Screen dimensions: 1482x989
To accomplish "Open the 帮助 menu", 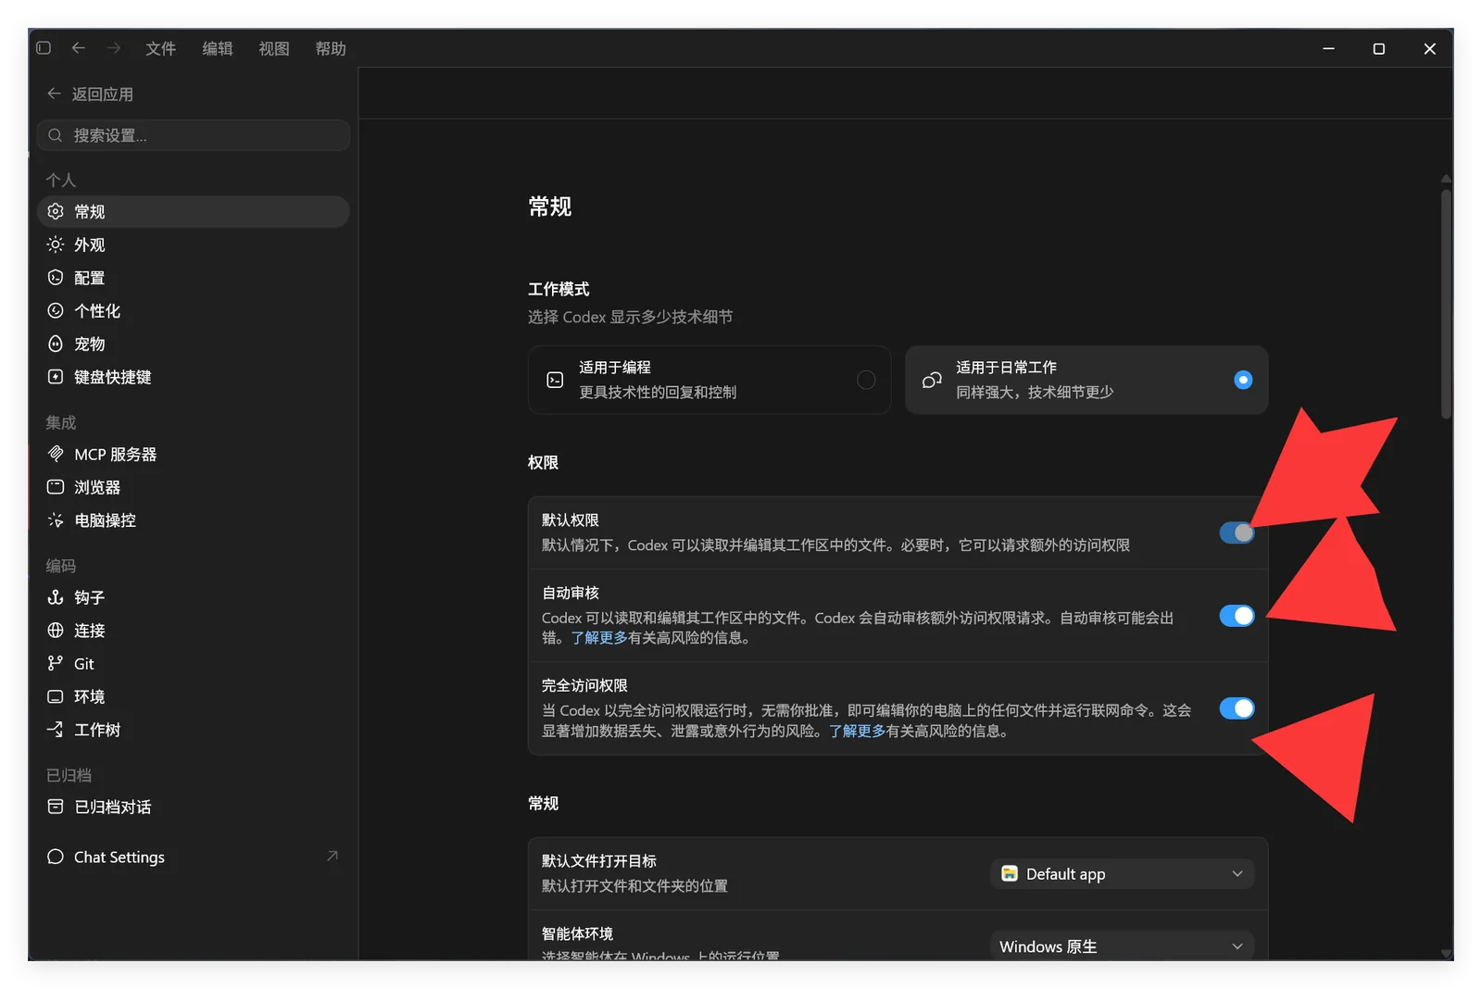I will pyautogui.click(x=331, y=48).
